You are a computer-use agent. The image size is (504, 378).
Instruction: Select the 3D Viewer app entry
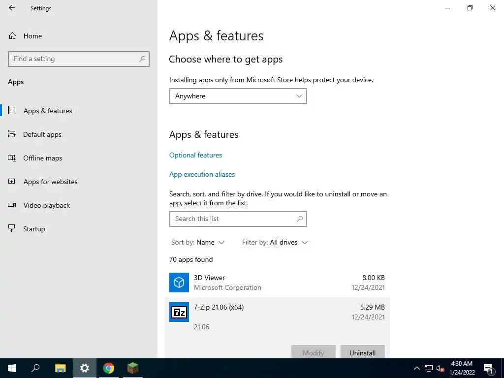[277, 283]
